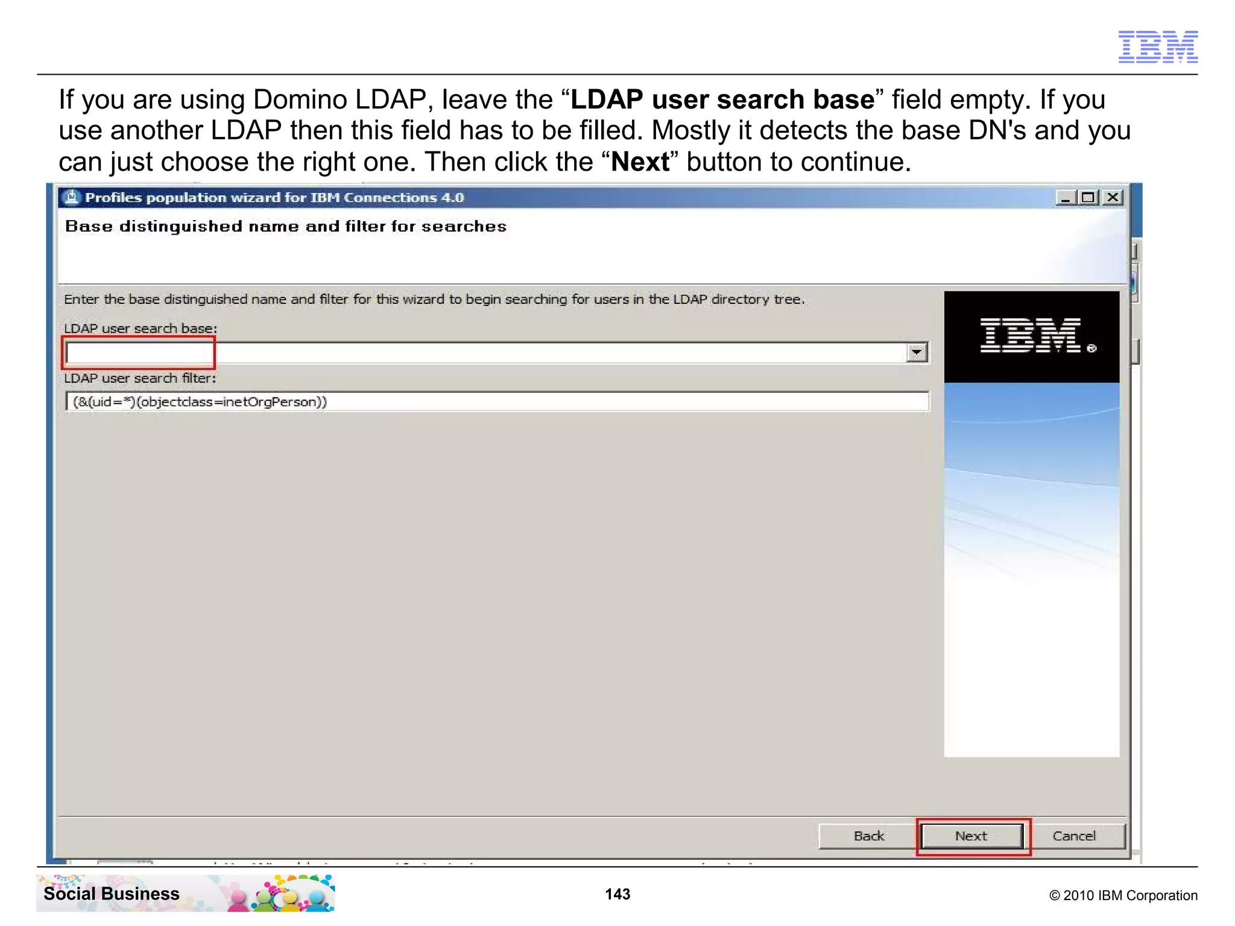Click the wizard icon in the title bar
Screen dimensions: 1235x926
(x=72, y=197)
